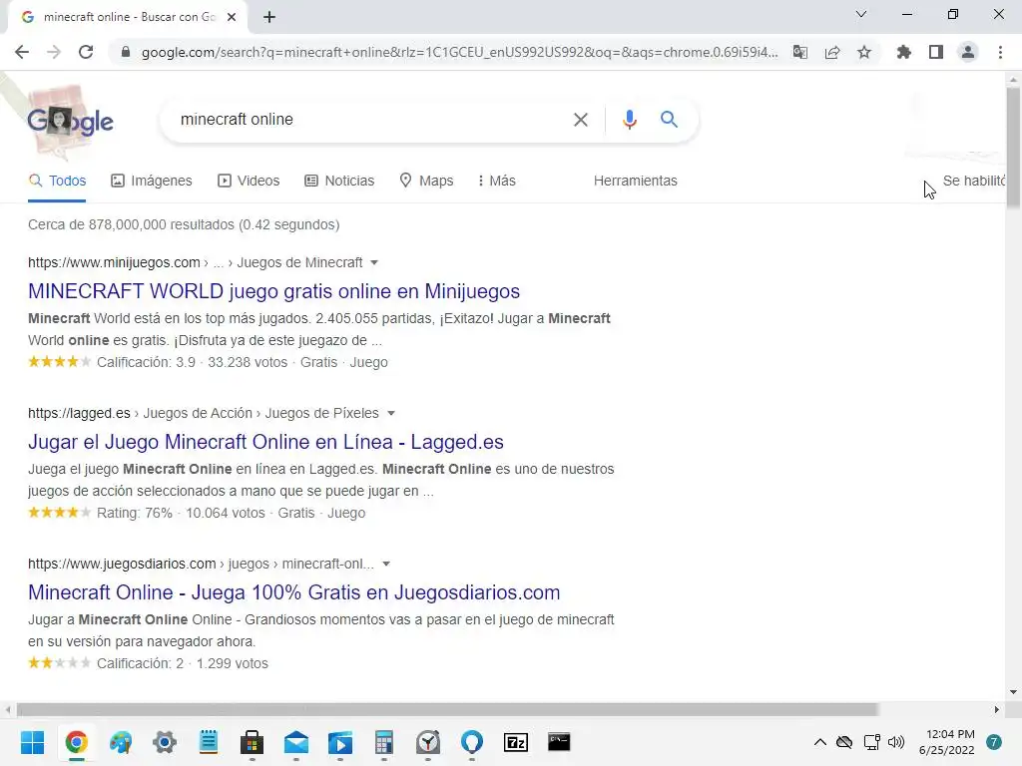Switch to the Maps tab
1022x766 pixels.
pyautogui.click(x=426, y=181)
